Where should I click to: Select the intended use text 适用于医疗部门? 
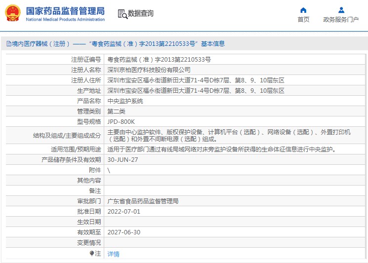point(222,150)
